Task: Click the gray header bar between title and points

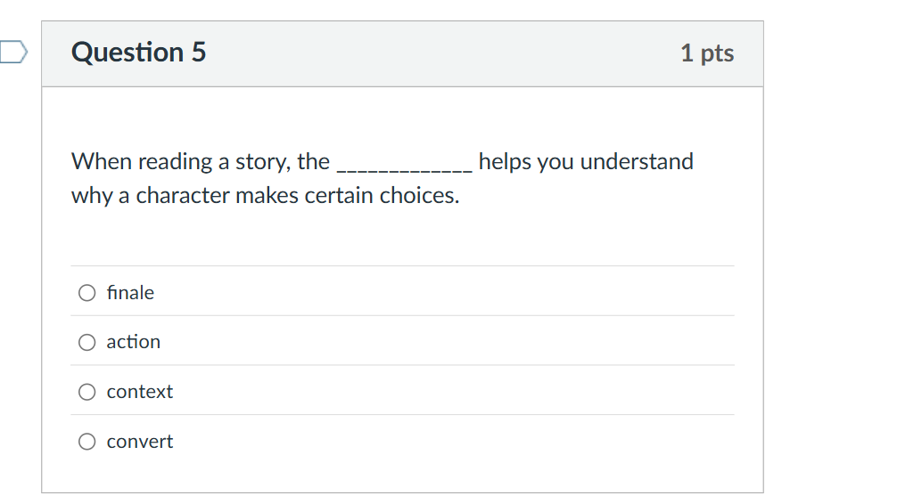Action: click(x=446, y=53)
